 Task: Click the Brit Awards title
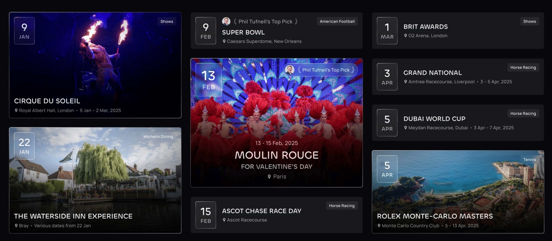pos(426,27)
